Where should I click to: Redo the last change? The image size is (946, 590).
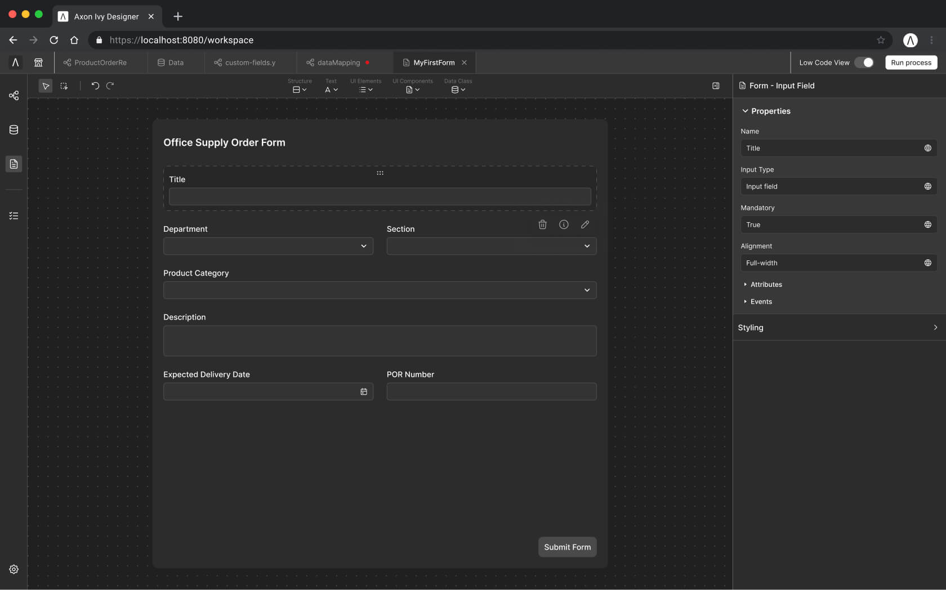pos(110,85)
